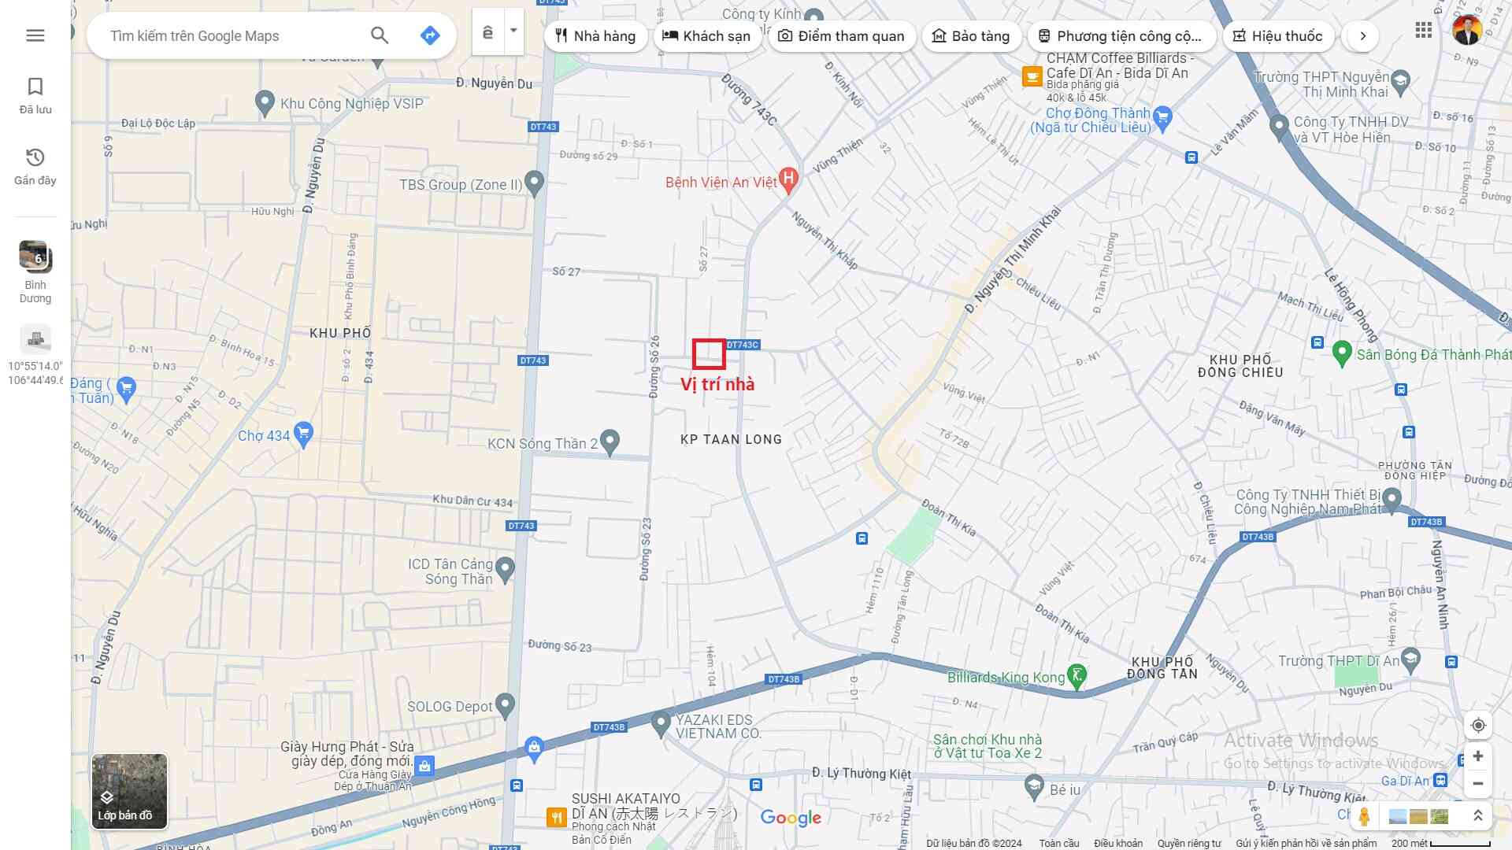
Task: Open the input tools dropdown arrow
Action: click(513, 31)
